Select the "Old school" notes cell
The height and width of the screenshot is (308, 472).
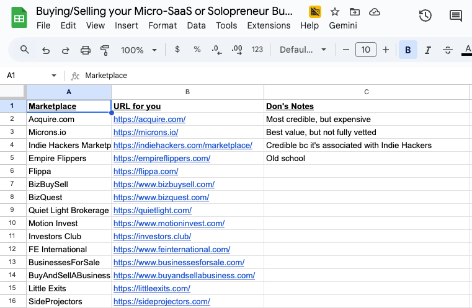367,158
